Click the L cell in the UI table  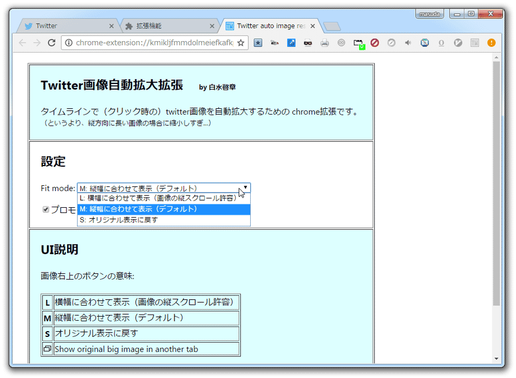click(47, 302)
